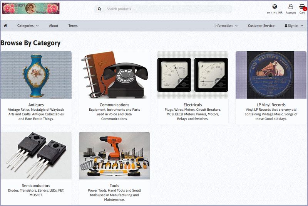The width and height of the screenshot is (308, 206).
Task: Click the Guzri Garage logo
Action: point(31,8)
